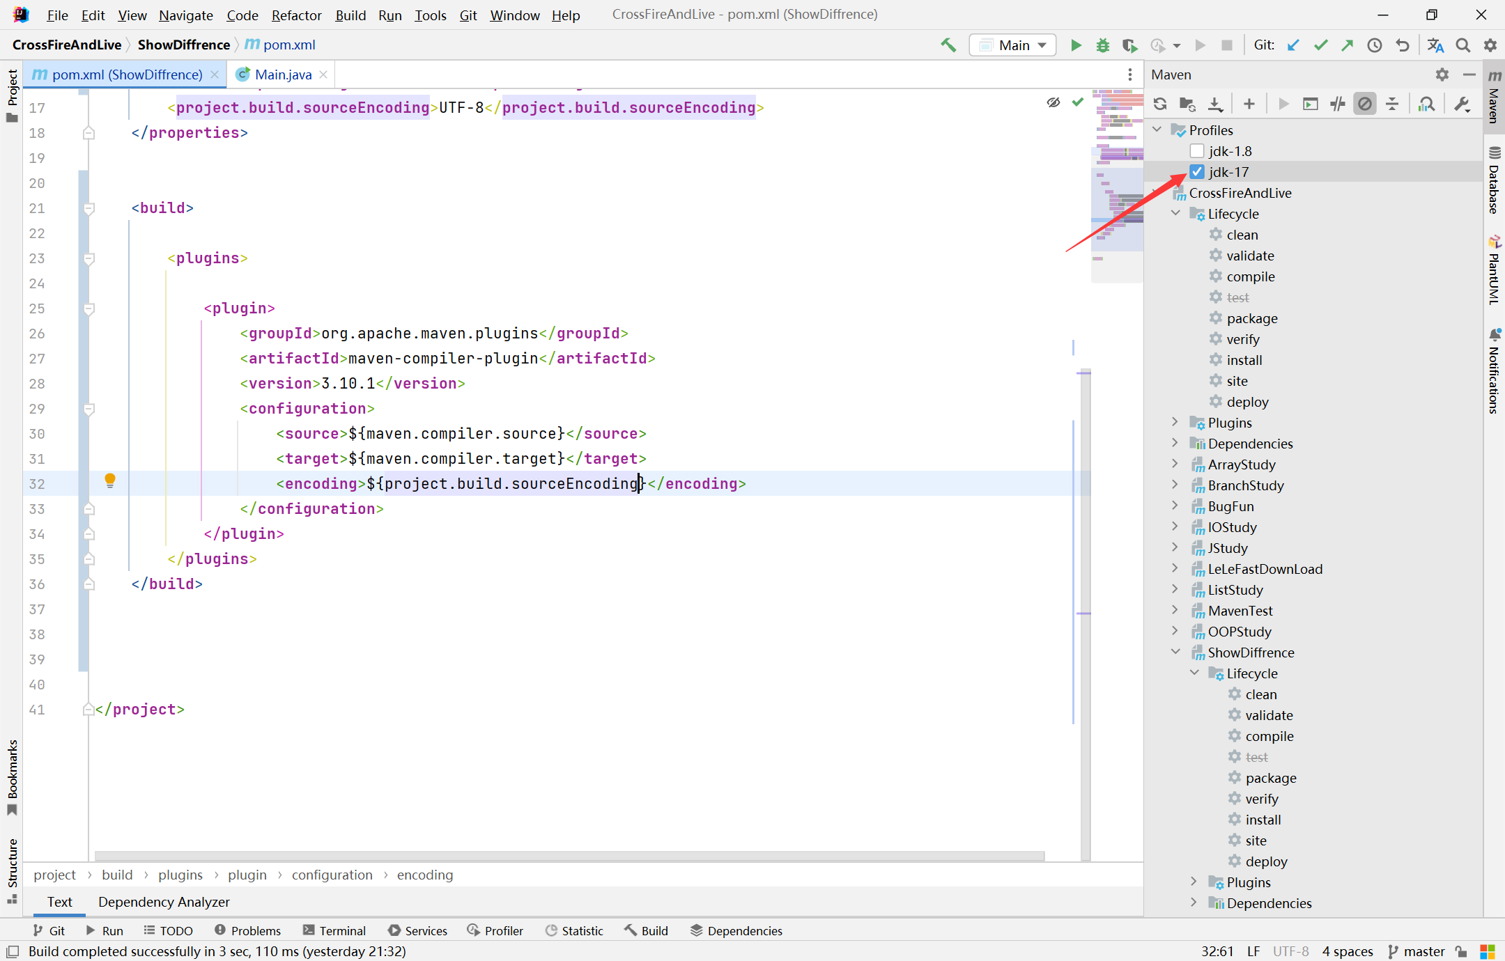Open Maven panel options gear

point(1442,75)
